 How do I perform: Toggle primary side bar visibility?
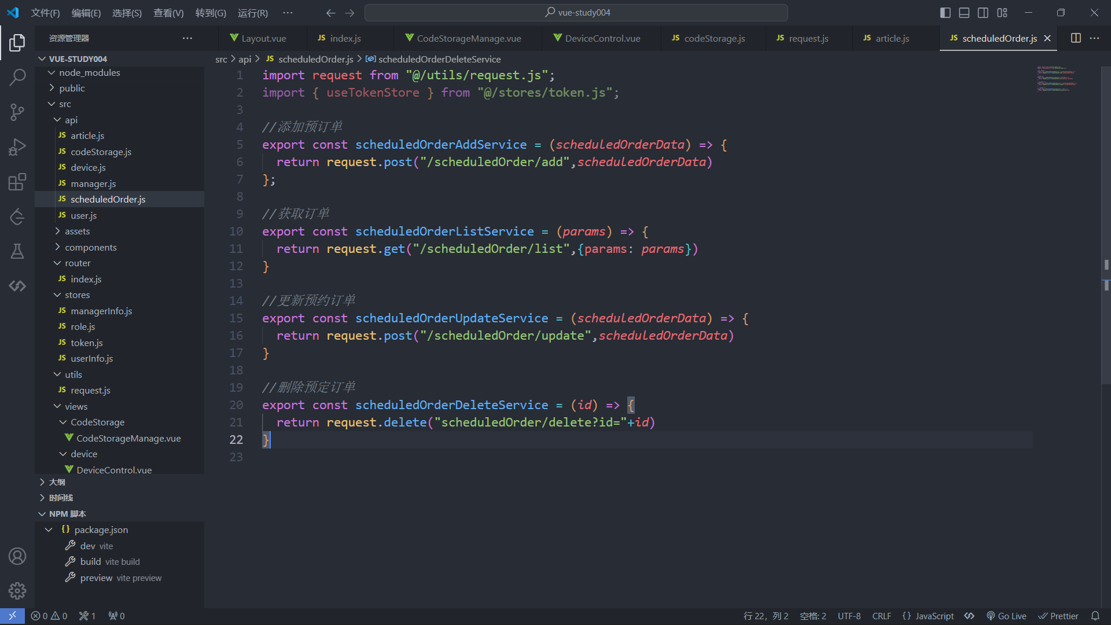click(945, 13)
